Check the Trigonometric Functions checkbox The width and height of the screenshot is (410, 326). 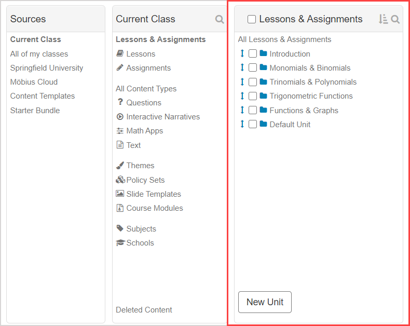point(253,96)
